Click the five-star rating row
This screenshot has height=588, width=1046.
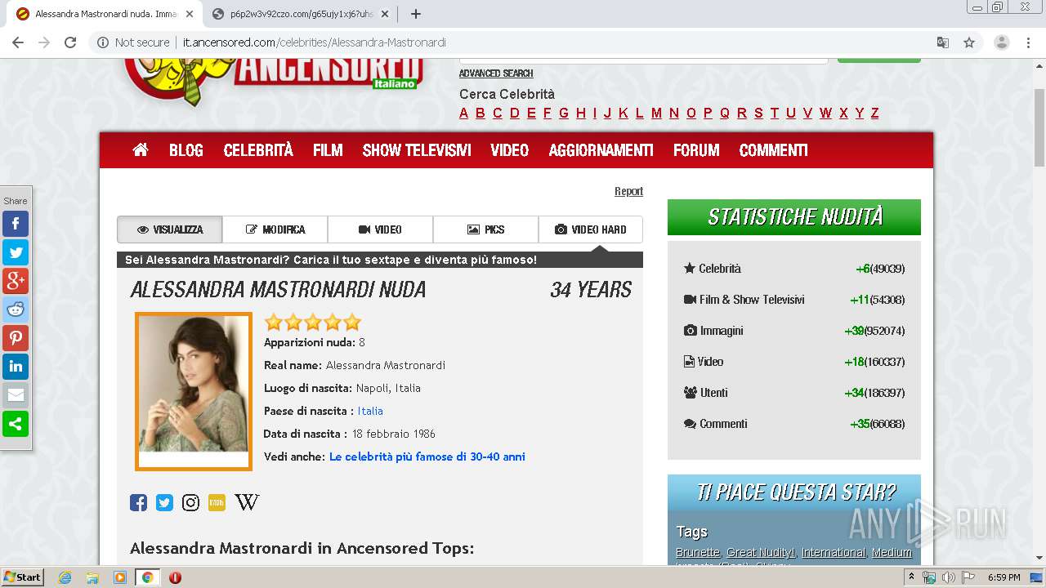312,322
